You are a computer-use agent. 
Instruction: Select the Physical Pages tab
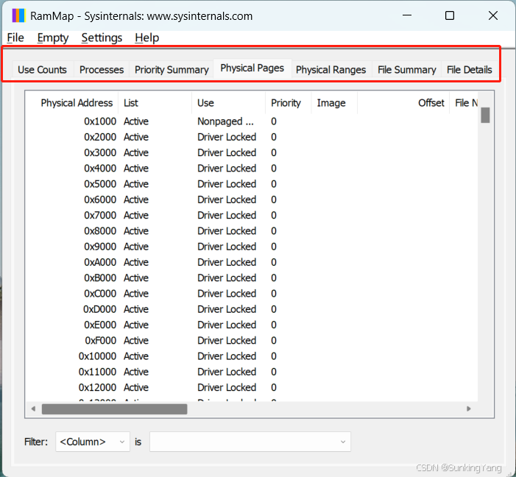252,68
